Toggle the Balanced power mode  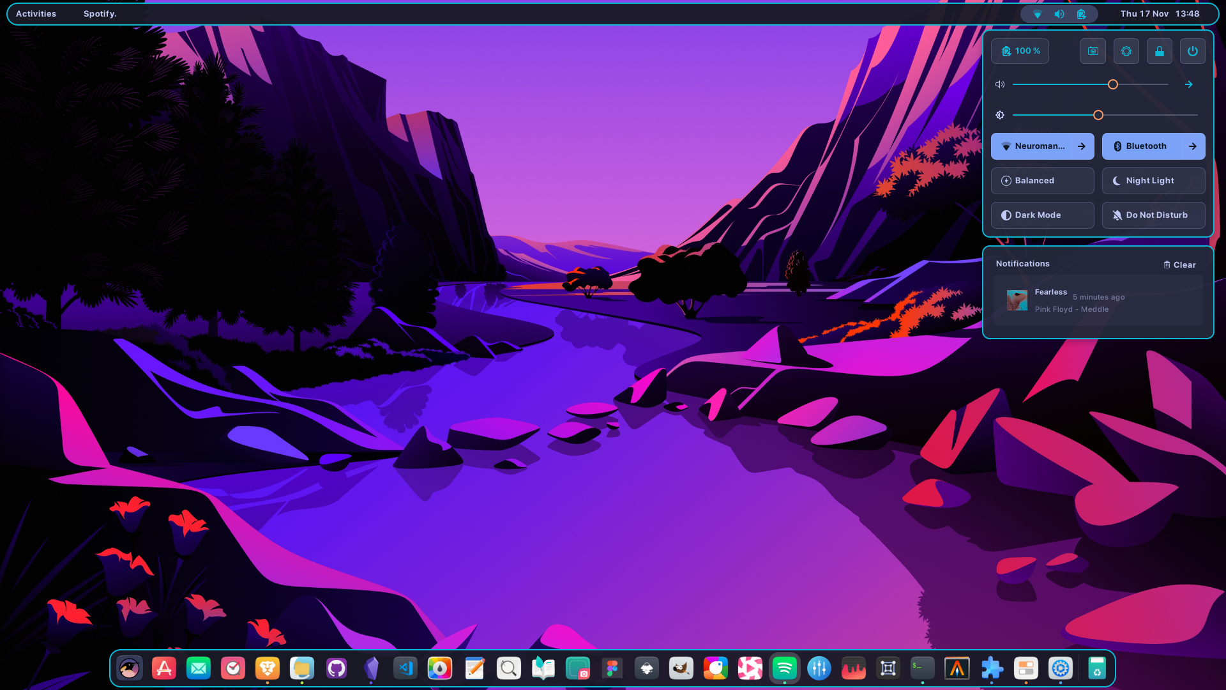point(1043,181)
